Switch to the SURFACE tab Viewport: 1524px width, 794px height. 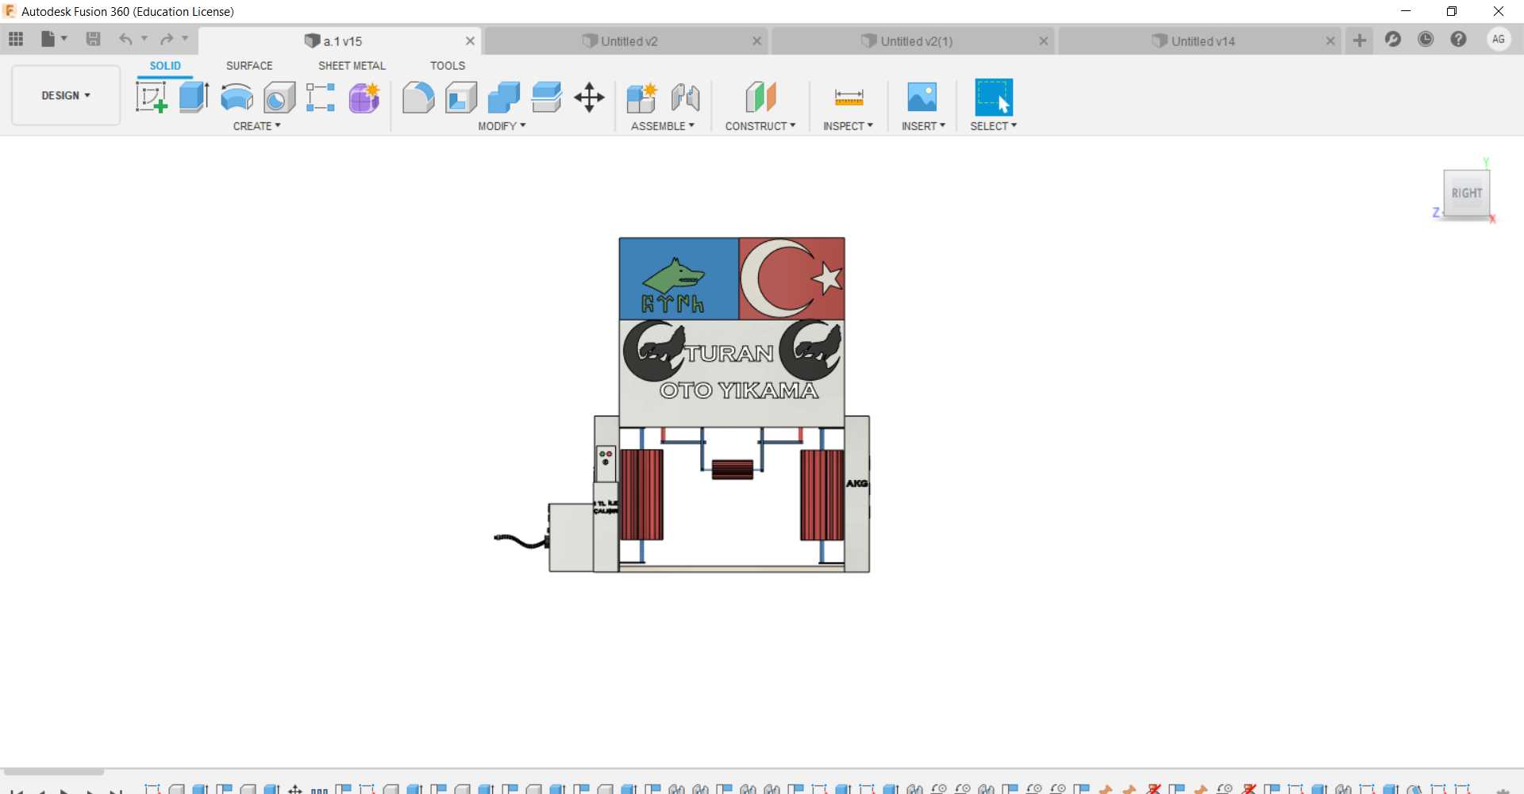pos(249,66)
